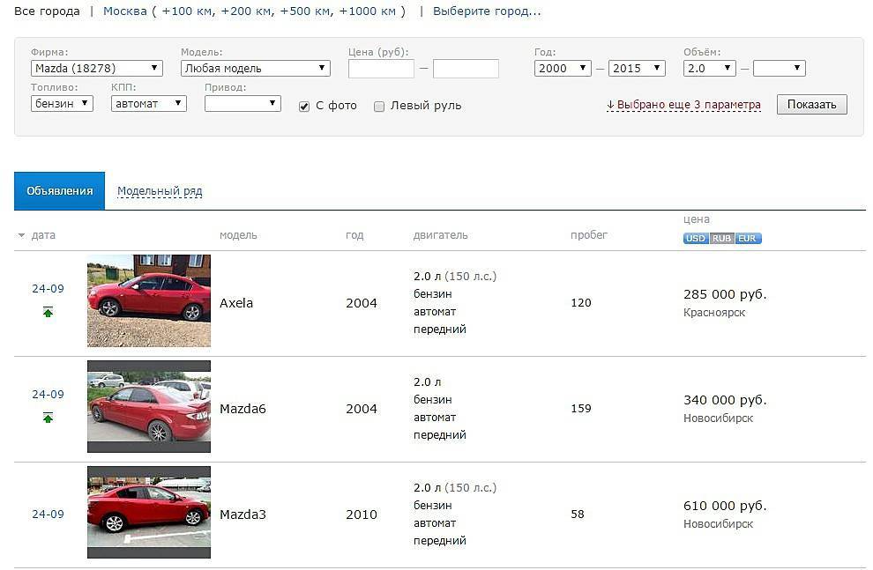Sort listings by 'год' column header
Screen dimensions: 873x570
(354, 235)
